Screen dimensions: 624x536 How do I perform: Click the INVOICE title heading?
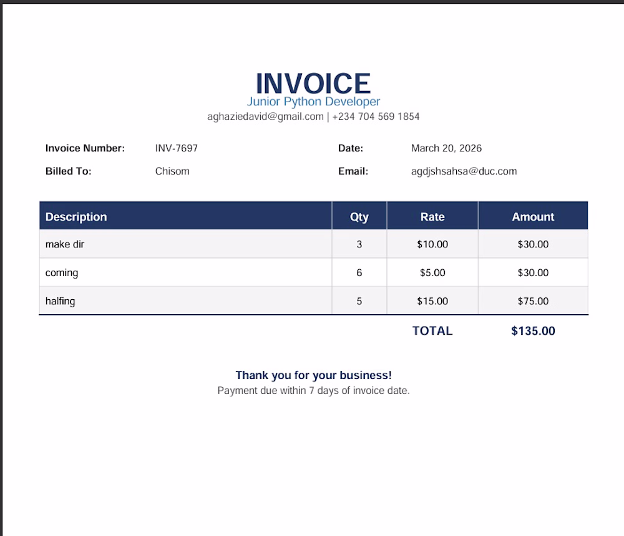point(313,84)
